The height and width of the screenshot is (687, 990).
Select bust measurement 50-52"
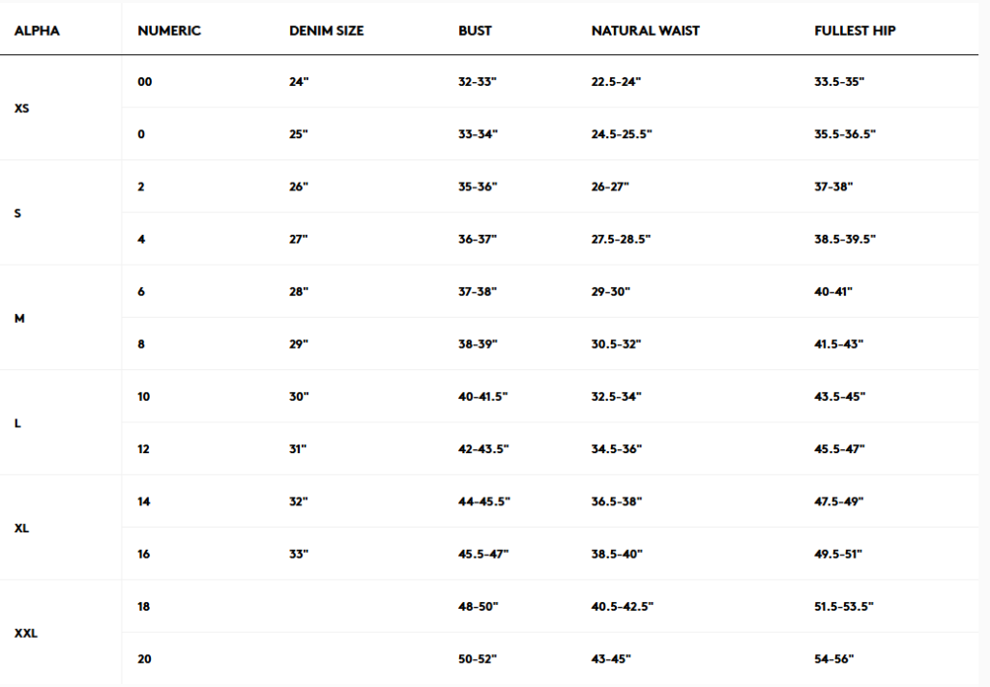tap(477, 659)
